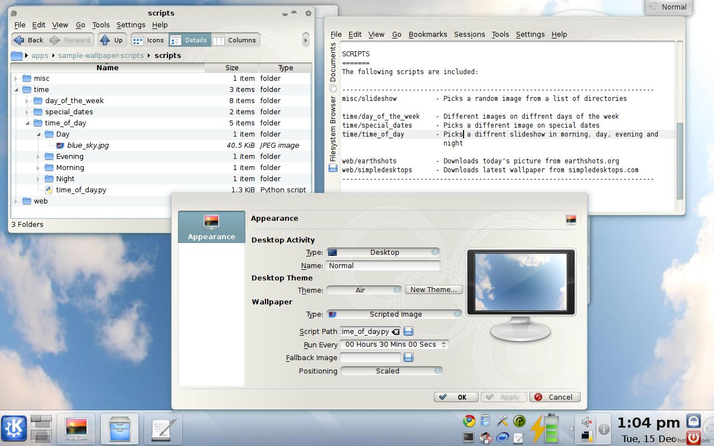Open the KDE application launcher menu
The image size is (714, 446).
pos(13,428)
